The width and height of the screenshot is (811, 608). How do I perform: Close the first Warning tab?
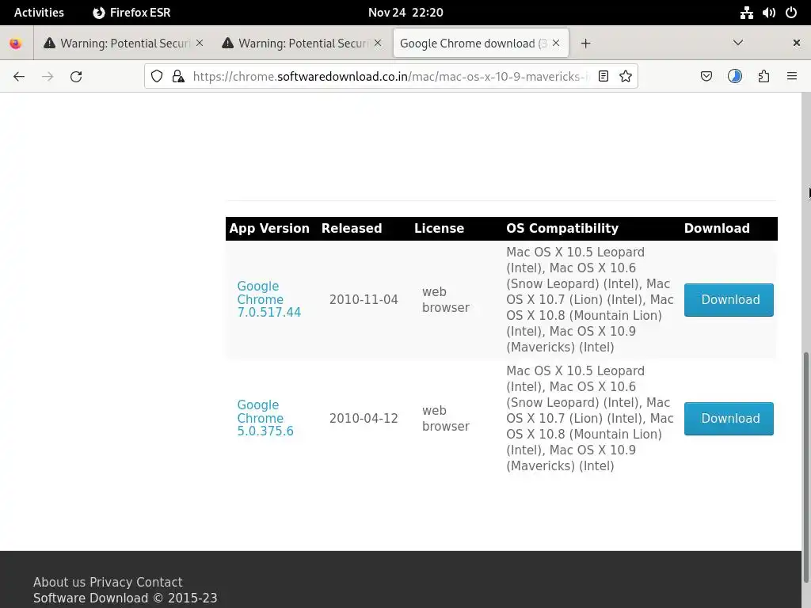pyautogui.click(x=200, y=43)
